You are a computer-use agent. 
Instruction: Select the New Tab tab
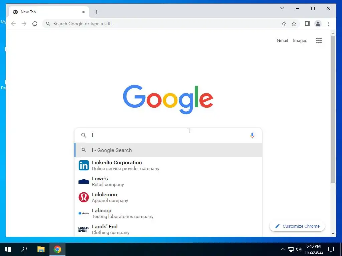[x=49, y=12]
